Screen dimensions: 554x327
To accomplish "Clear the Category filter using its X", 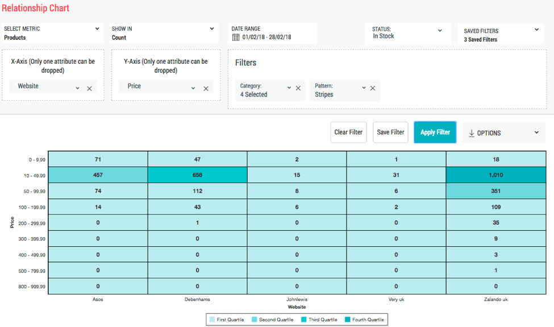I will pos(298,88).
